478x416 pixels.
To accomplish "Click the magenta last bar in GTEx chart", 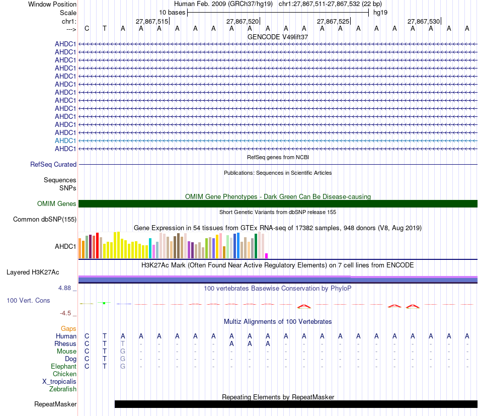I will click(x=267, y=256).
